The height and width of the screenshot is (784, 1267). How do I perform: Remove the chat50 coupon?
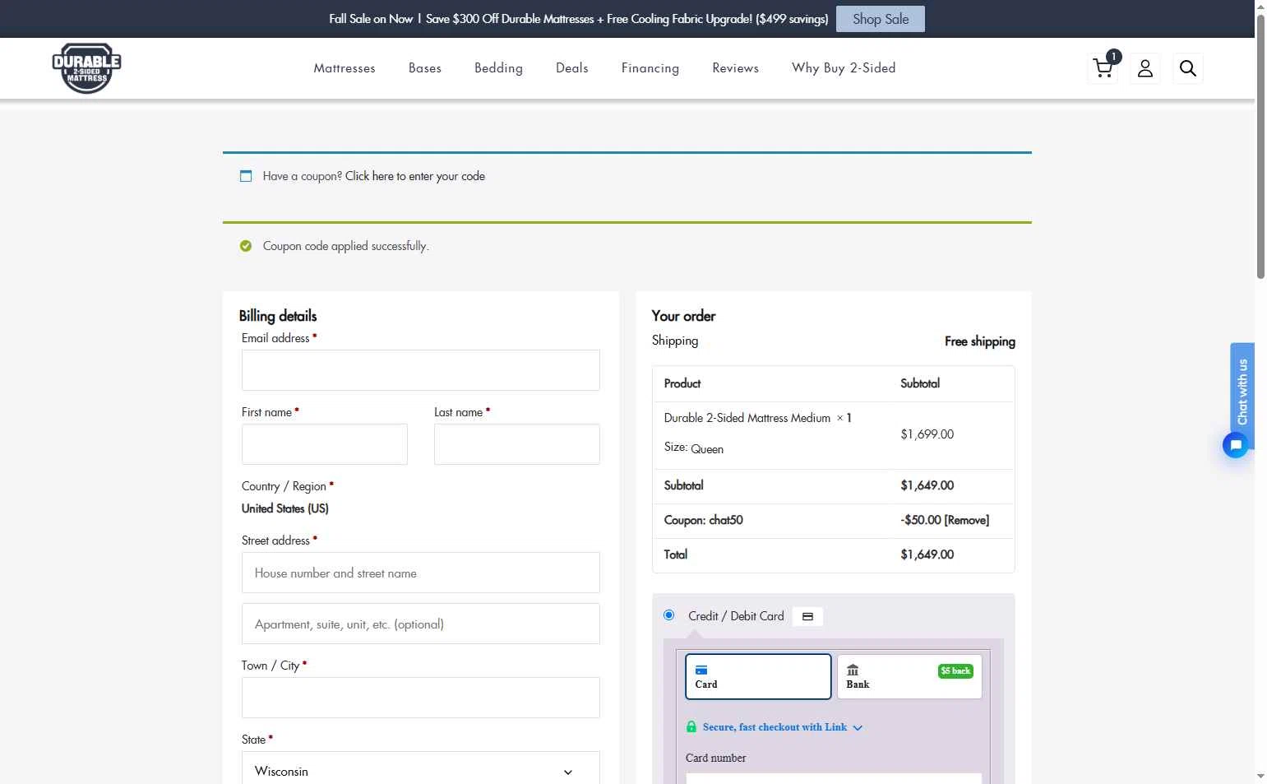click(x=967, y=520)
